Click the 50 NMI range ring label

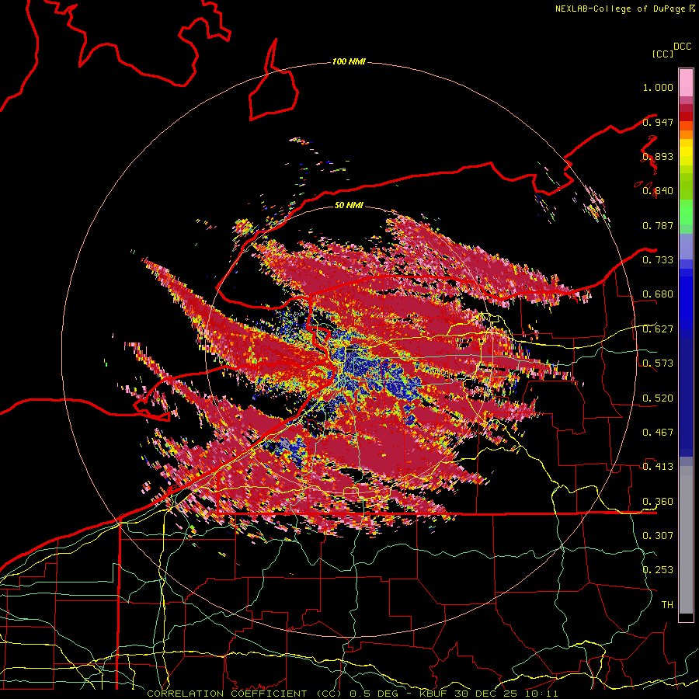click(349, 205)
